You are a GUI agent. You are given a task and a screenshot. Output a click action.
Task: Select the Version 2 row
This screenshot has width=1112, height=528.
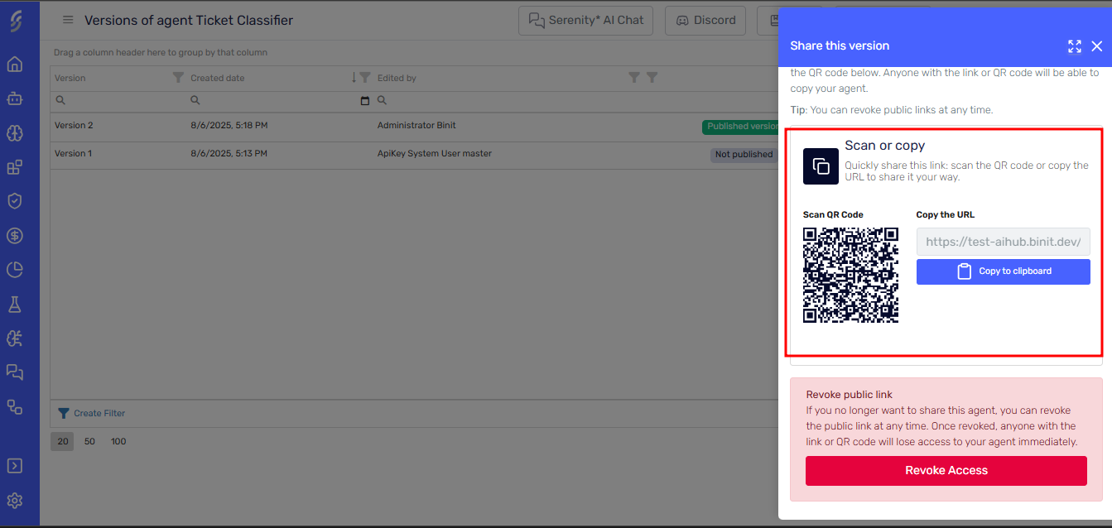click(414, 126)
